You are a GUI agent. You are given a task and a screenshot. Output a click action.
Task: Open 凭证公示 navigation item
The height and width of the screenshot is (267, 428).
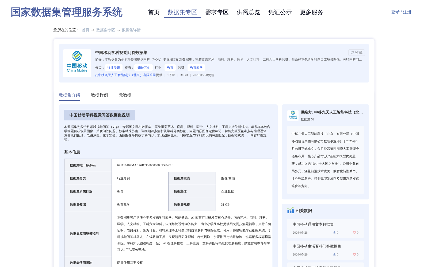[280, 12]
